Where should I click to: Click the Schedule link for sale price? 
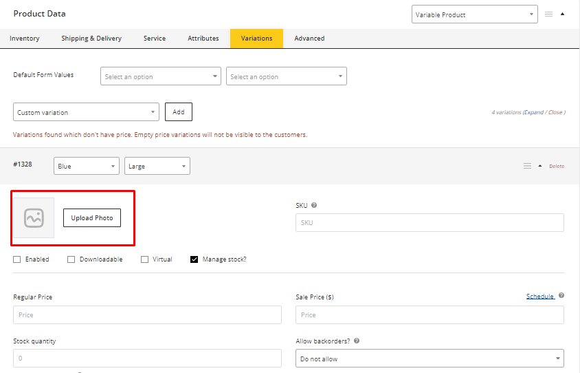coord(540,296)
